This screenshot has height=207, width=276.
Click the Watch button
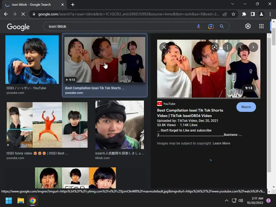[246, 107]
